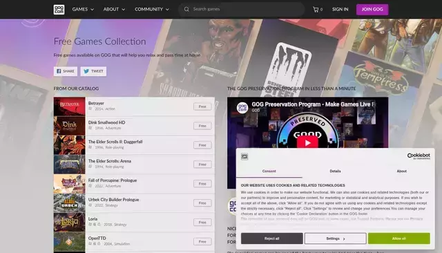The image size is (442, 253).
Task: Click Windows platform icon under Betrayer
Action: 90,109
